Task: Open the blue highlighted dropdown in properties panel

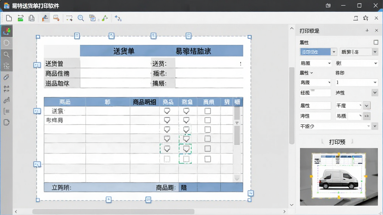Action: [x=318, y=52]
